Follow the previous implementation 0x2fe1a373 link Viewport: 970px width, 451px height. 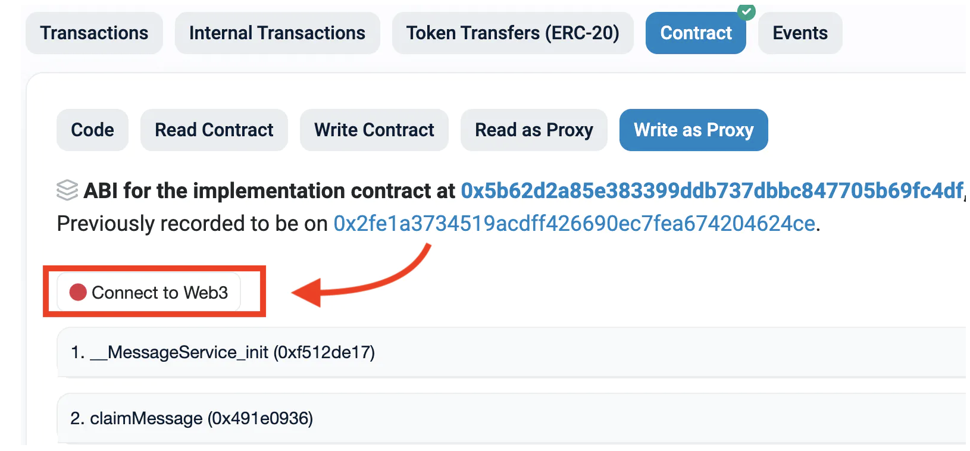(574, 223)
